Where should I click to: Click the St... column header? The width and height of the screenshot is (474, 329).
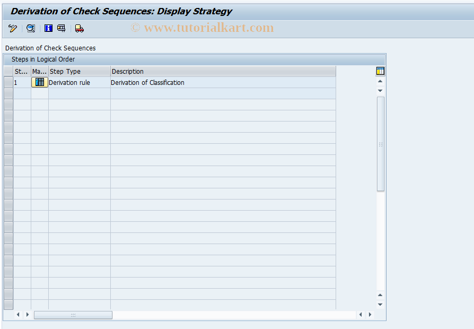tap(22, 72)
